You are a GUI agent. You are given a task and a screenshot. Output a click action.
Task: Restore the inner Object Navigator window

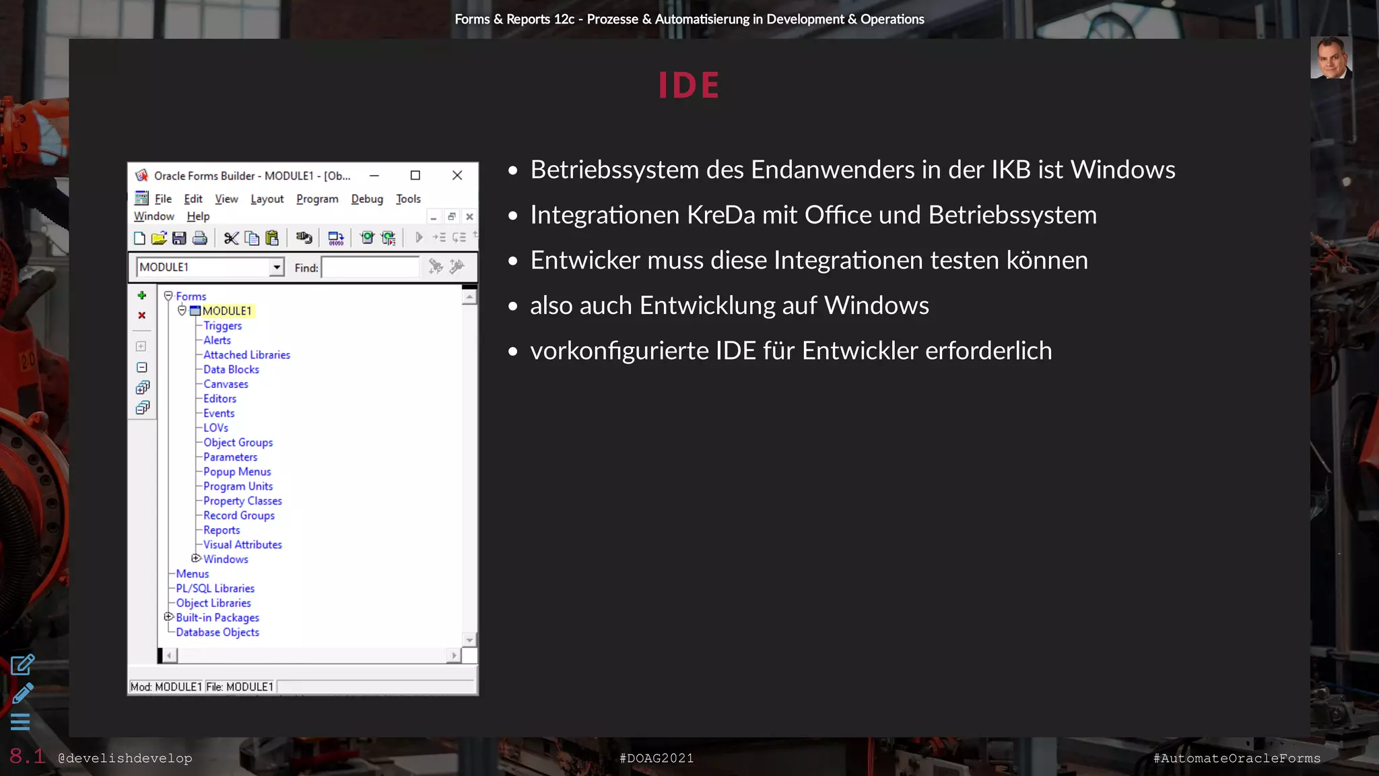pos(452,216)
